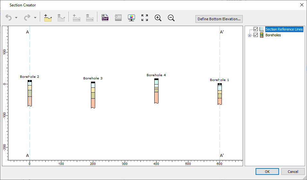Viewport: 307px width, 180px height.
Task: Click the Define Bottom Elevation button
Action: click(x=219, y=19)
